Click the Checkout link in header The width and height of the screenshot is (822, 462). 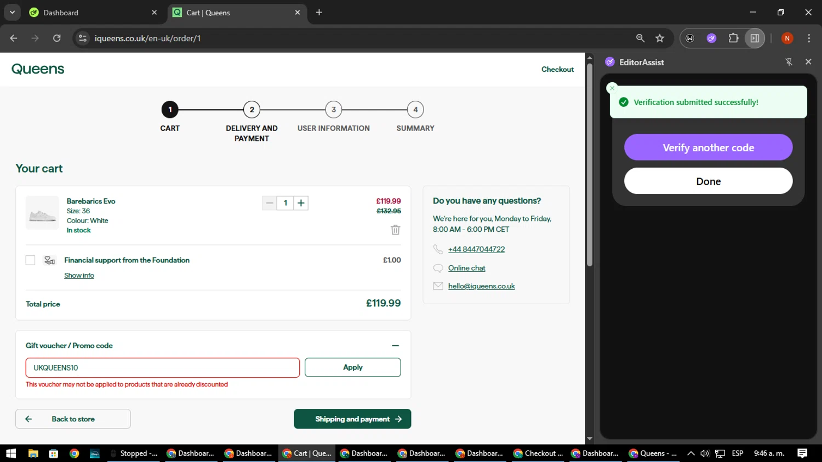point(557,70)
